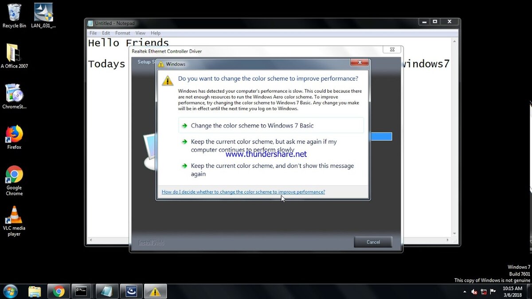The image size is (532, 299).
Task: Open the Recycle Bin desktop icon
Action: click(14, 16)
